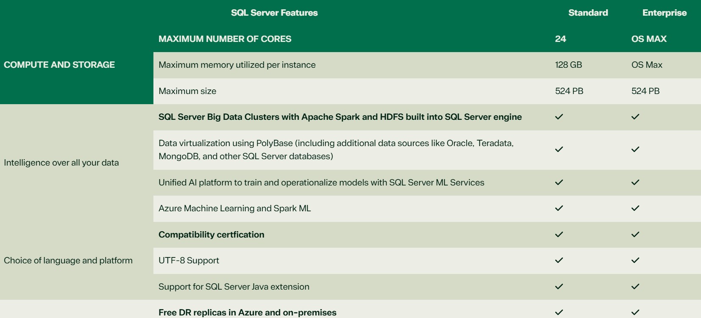Click Choice of language and platform category
701x318 pixels.
click(68, 260)
